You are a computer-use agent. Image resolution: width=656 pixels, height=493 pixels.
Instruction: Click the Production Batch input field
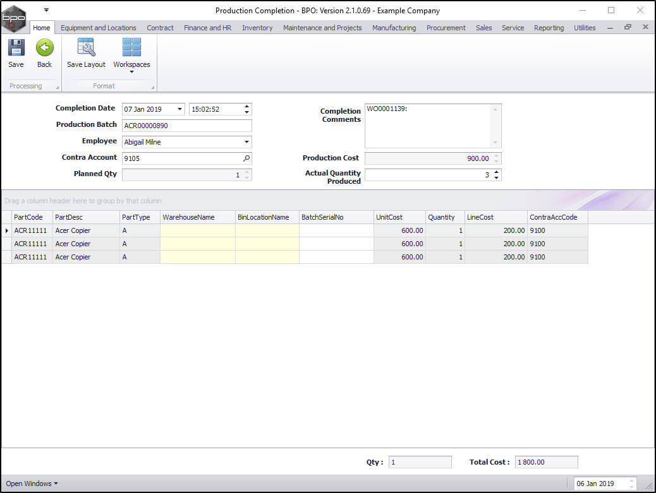pyautogui.click(x=186, y=126)
